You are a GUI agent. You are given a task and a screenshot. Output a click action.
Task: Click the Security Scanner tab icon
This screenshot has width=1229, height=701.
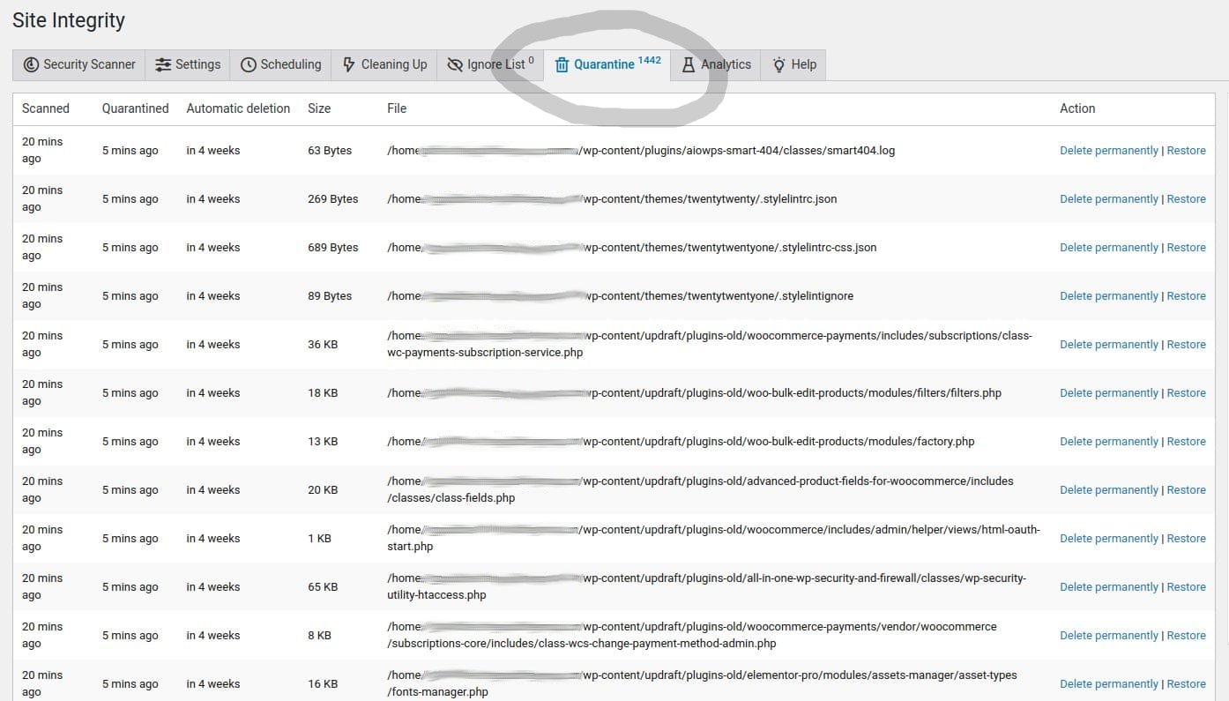click(x=31, y=64)
